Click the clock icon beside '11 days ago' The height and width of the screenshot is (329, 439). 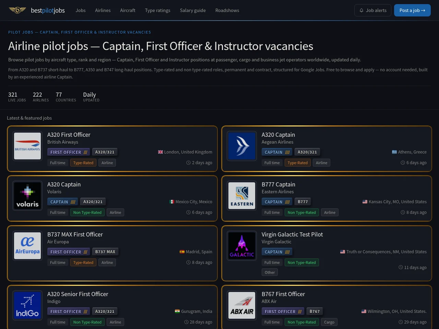point(401,267)
